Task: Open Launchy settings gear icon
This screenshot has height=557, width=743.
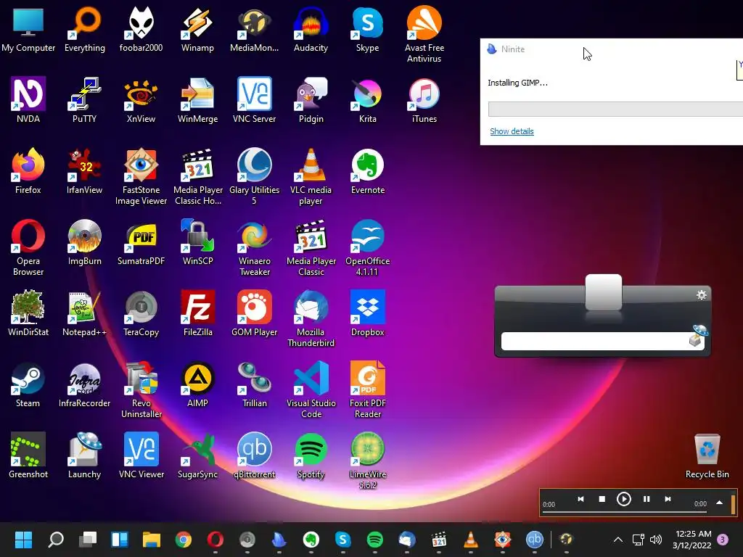Action: tap(702, 295)
